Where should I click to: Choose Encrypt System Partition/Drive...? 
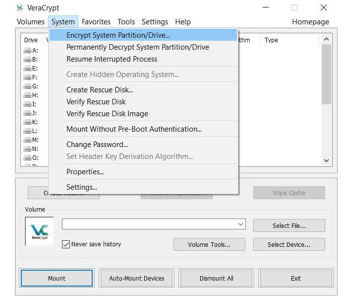click(143, 35)
